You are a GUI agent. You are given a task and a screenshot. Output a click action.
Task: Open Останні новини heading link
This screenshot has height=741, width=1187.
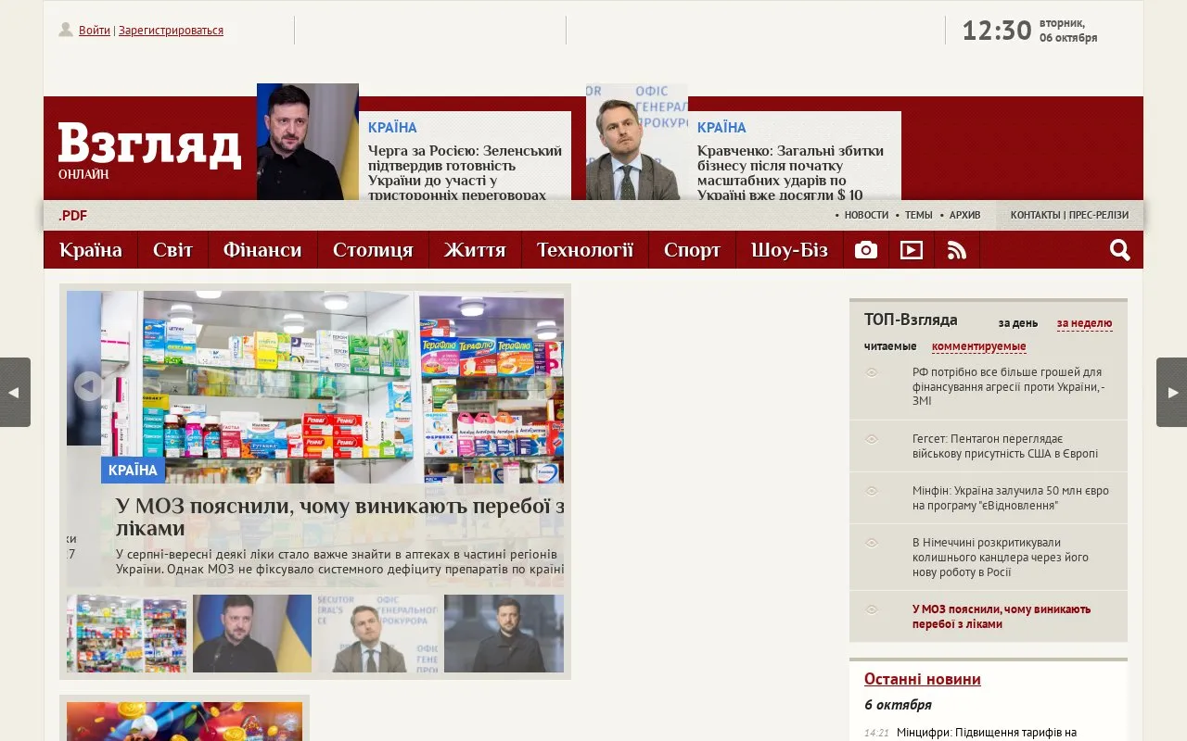click(923, 679)
